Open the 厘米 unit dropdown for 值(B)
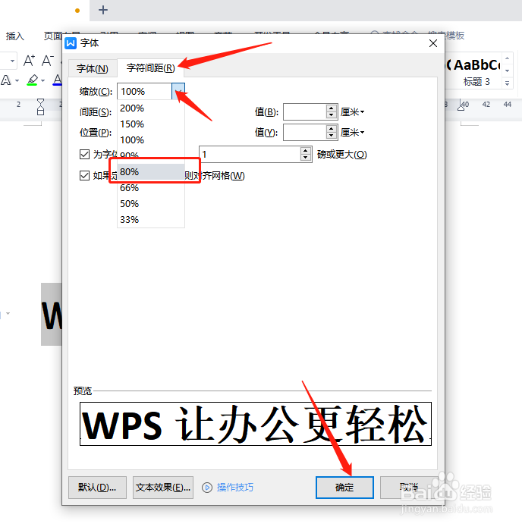This screenshot has height=527, width=522. click(362, 112)
